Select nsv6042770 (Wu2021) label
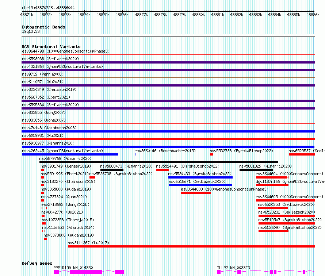325x276 pixels. 62,212
